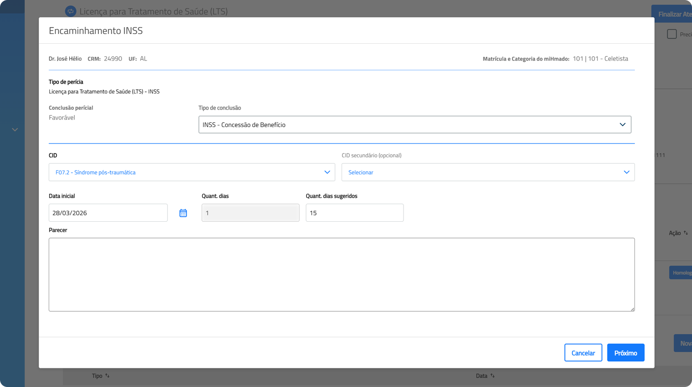Open the Tipo de conclusão dropdown

pyautogui.click(x=414, y=125)
